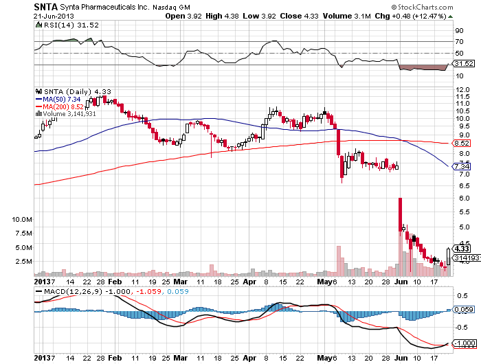Screen dimensions: 481x364
Task: Click the boxed 3141931 volume axis label
Action: 467,258
